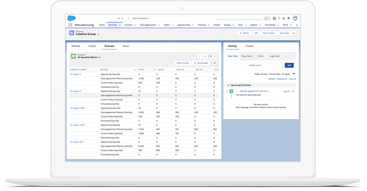Viewport: 367px width, 191px height.
Task: Expand the Orders tab dropdown chevron
Action: click(x=173, y=25)
